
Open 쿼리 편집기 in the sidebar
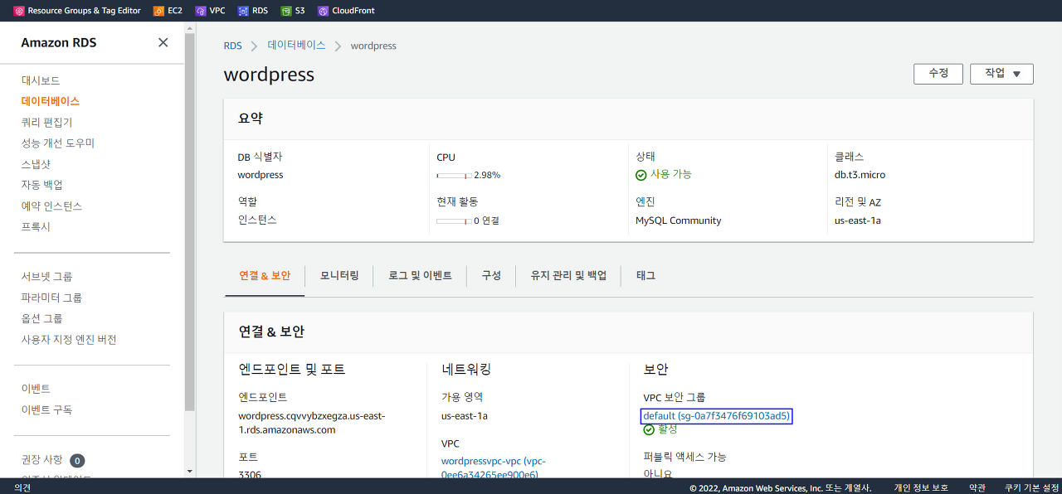tap(47, 122)
